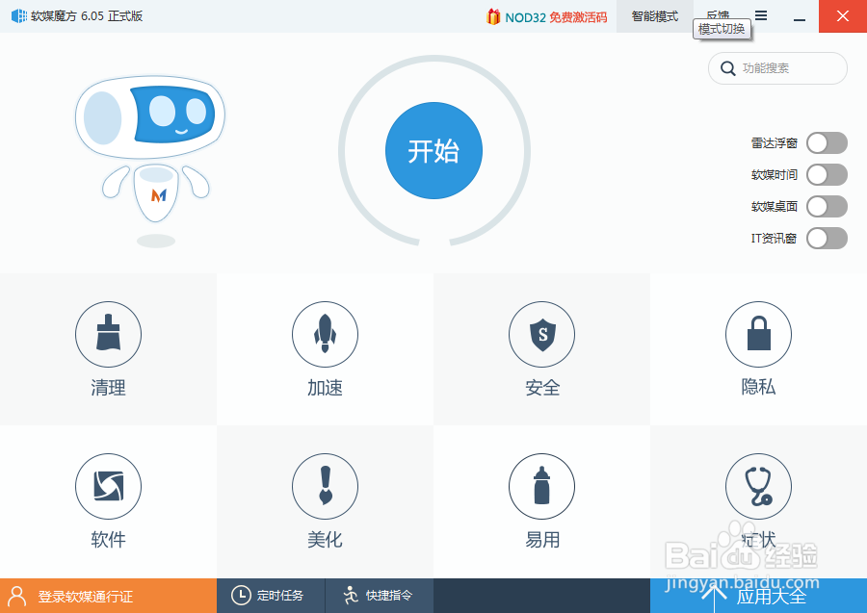
Task: Expand the 应用大全 panel with the arrow
Action: [713, 595]
